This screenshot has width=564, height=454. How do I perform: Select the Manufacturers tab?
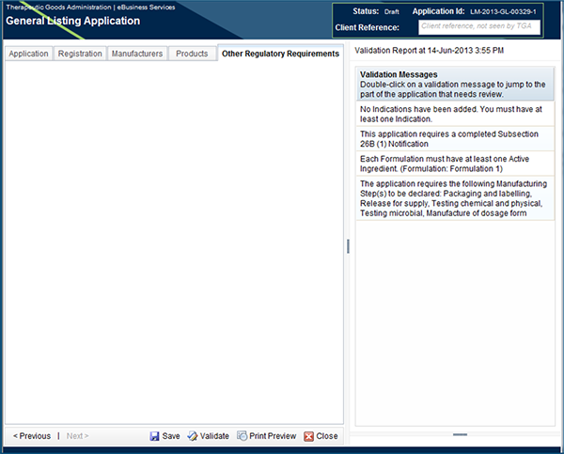coord(137,54)
